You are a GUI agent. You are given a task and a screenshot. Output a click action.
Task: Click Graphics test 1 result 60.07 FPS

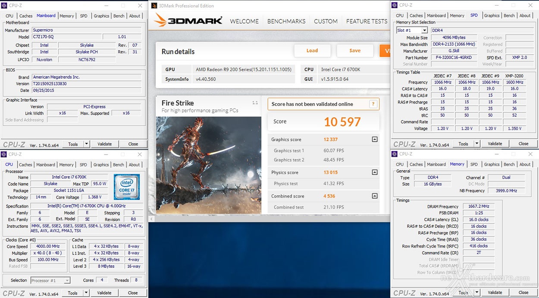334,150
